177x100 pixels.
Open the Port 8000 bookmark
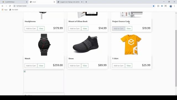(14, 10)
